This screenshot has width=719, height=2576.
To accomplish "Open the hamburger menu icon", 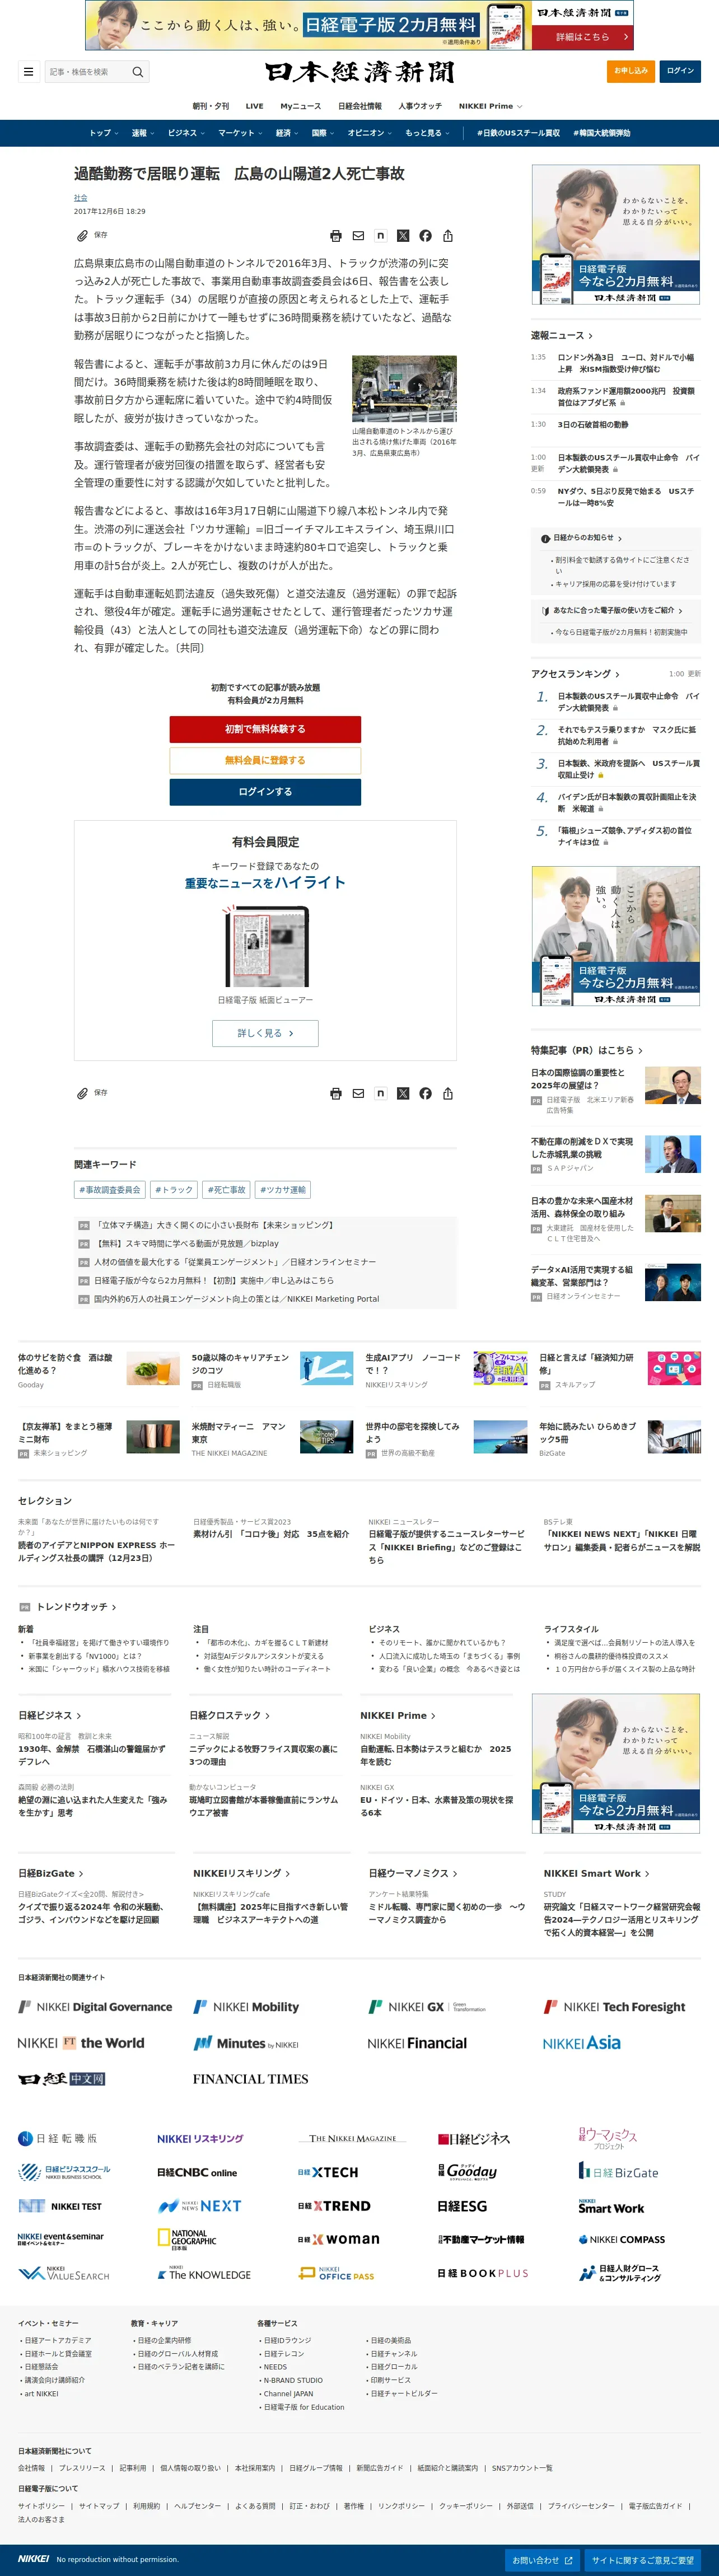I will tap(28, 72).
